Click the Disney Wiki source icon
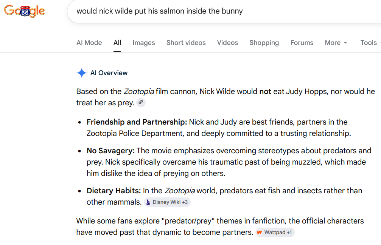The height and width of the screenshot is (245, 381). coord(148,202)
